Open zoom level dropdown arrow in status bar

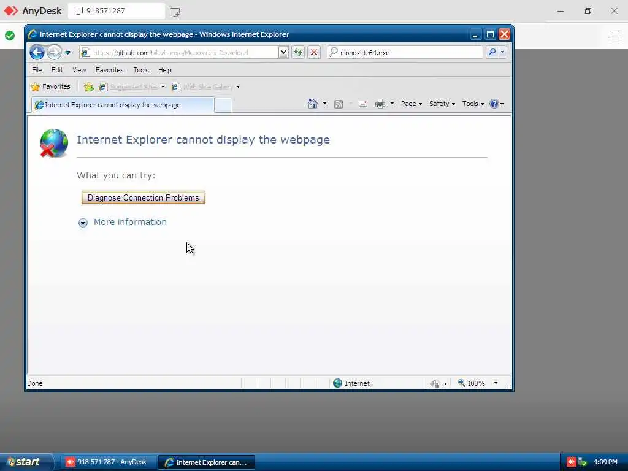click(x=496, y=383)
